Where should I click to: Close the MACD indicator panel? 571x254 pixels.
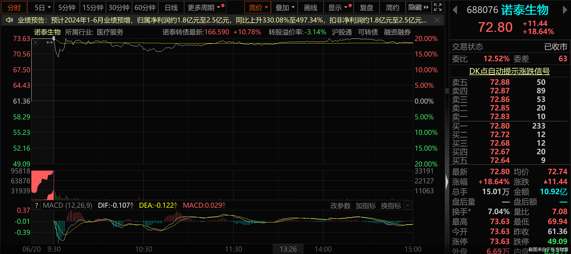tap(408, 206)
